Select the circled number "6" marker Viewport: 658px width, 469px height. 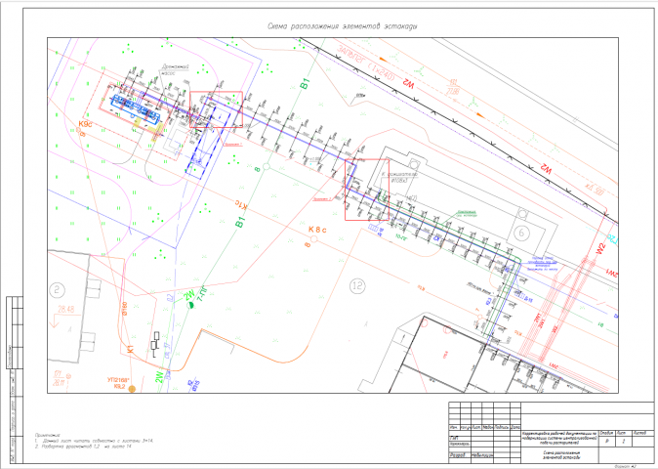(521, 233)
